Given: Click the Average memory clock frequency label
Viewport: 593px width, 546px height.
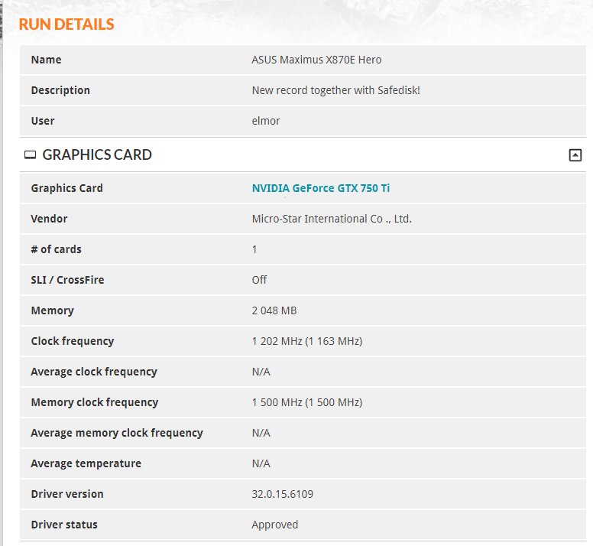Looking at the screenshot, I should tap(117, 433).
